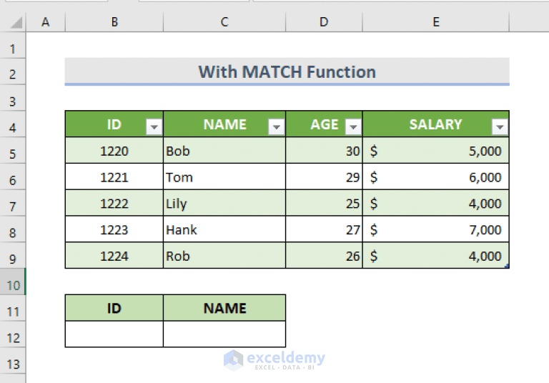Select the cell containing Hank
The image size is (549, 383).
224,229
